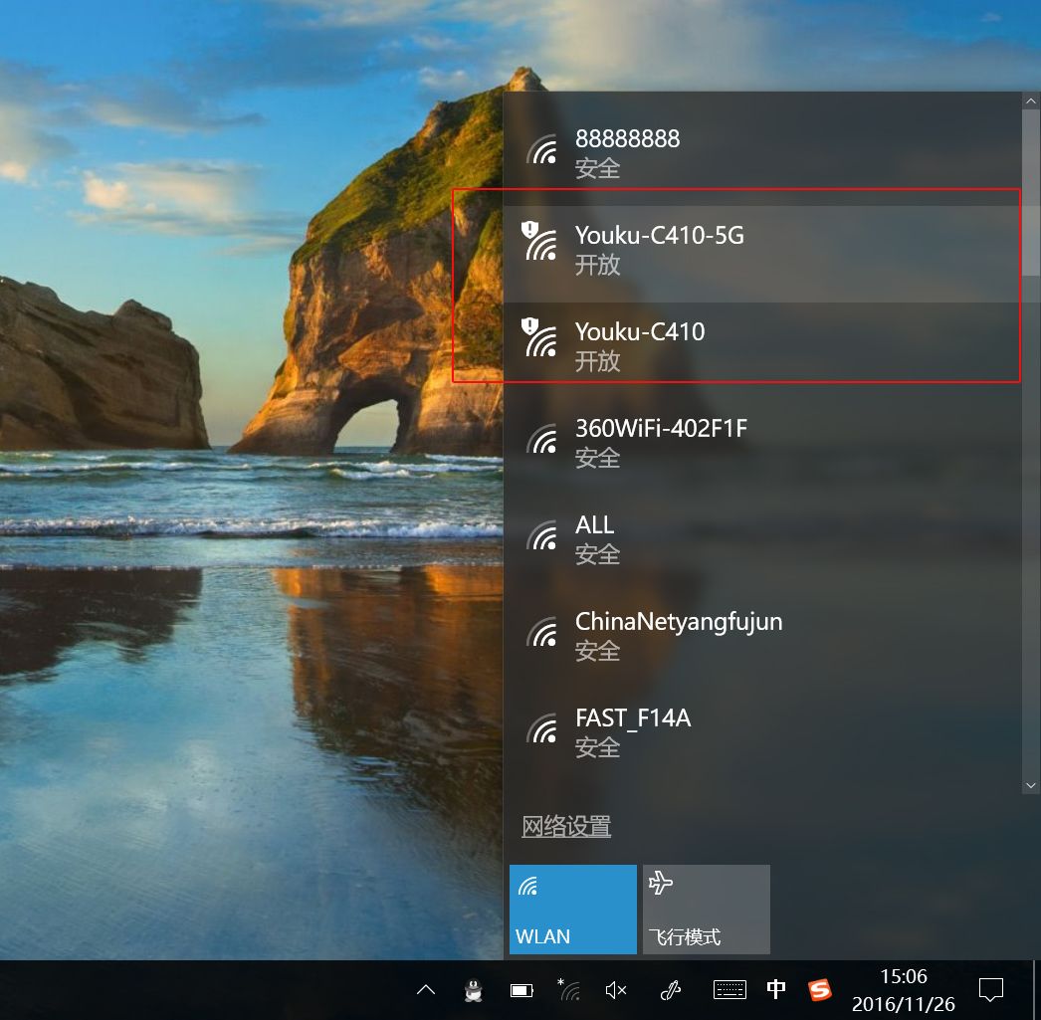Click the ALL network signal icon
Screen dimensions: 1041x1020
tap(541, 535)
